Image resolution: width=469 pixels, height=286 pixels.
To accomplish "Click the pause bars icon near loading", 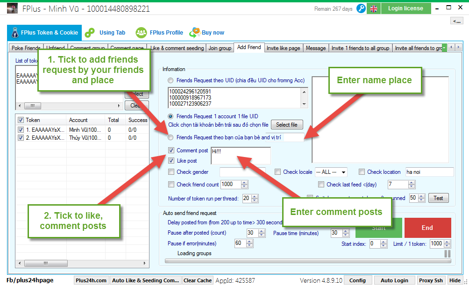I will point(447,253).
